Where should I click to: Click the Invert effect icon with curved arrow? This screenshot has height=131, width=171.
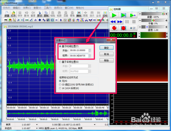pos(36,20)
